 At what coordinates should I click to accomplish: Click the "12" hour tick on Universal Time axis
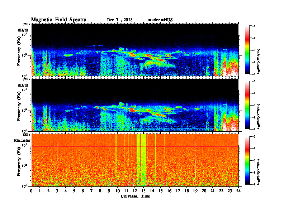(x=134, y=191)
